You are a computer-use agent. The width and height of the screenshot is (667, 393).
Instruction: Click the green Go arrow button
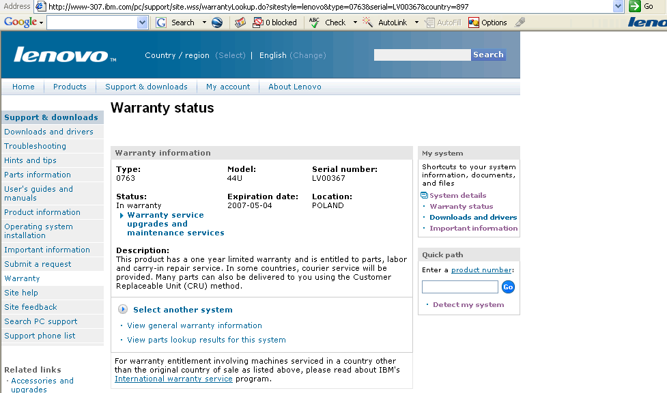coord(635,6)
